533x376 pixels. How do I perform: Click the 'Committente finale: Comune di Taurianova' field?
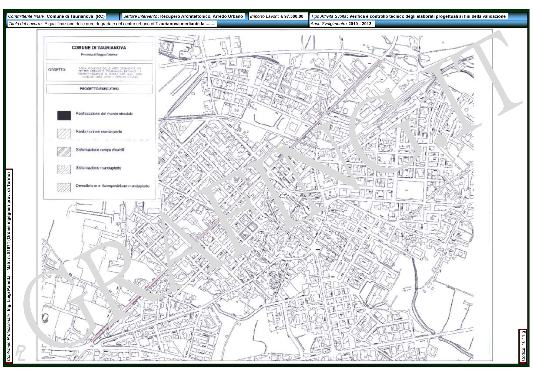tap(56, 16)
